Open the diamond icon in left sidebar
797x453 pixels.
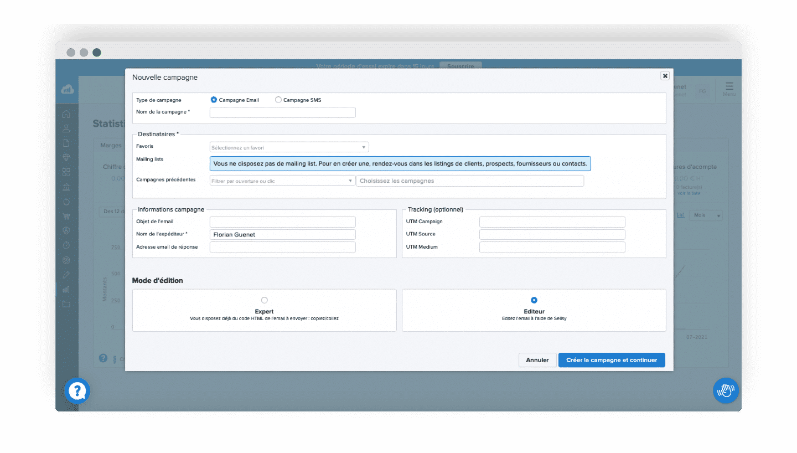tap(66, 158)
